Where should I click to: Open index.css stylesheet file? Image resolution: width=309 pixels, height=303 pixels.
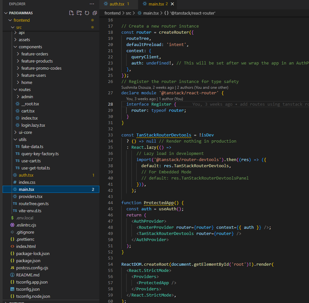click(27, 182)
